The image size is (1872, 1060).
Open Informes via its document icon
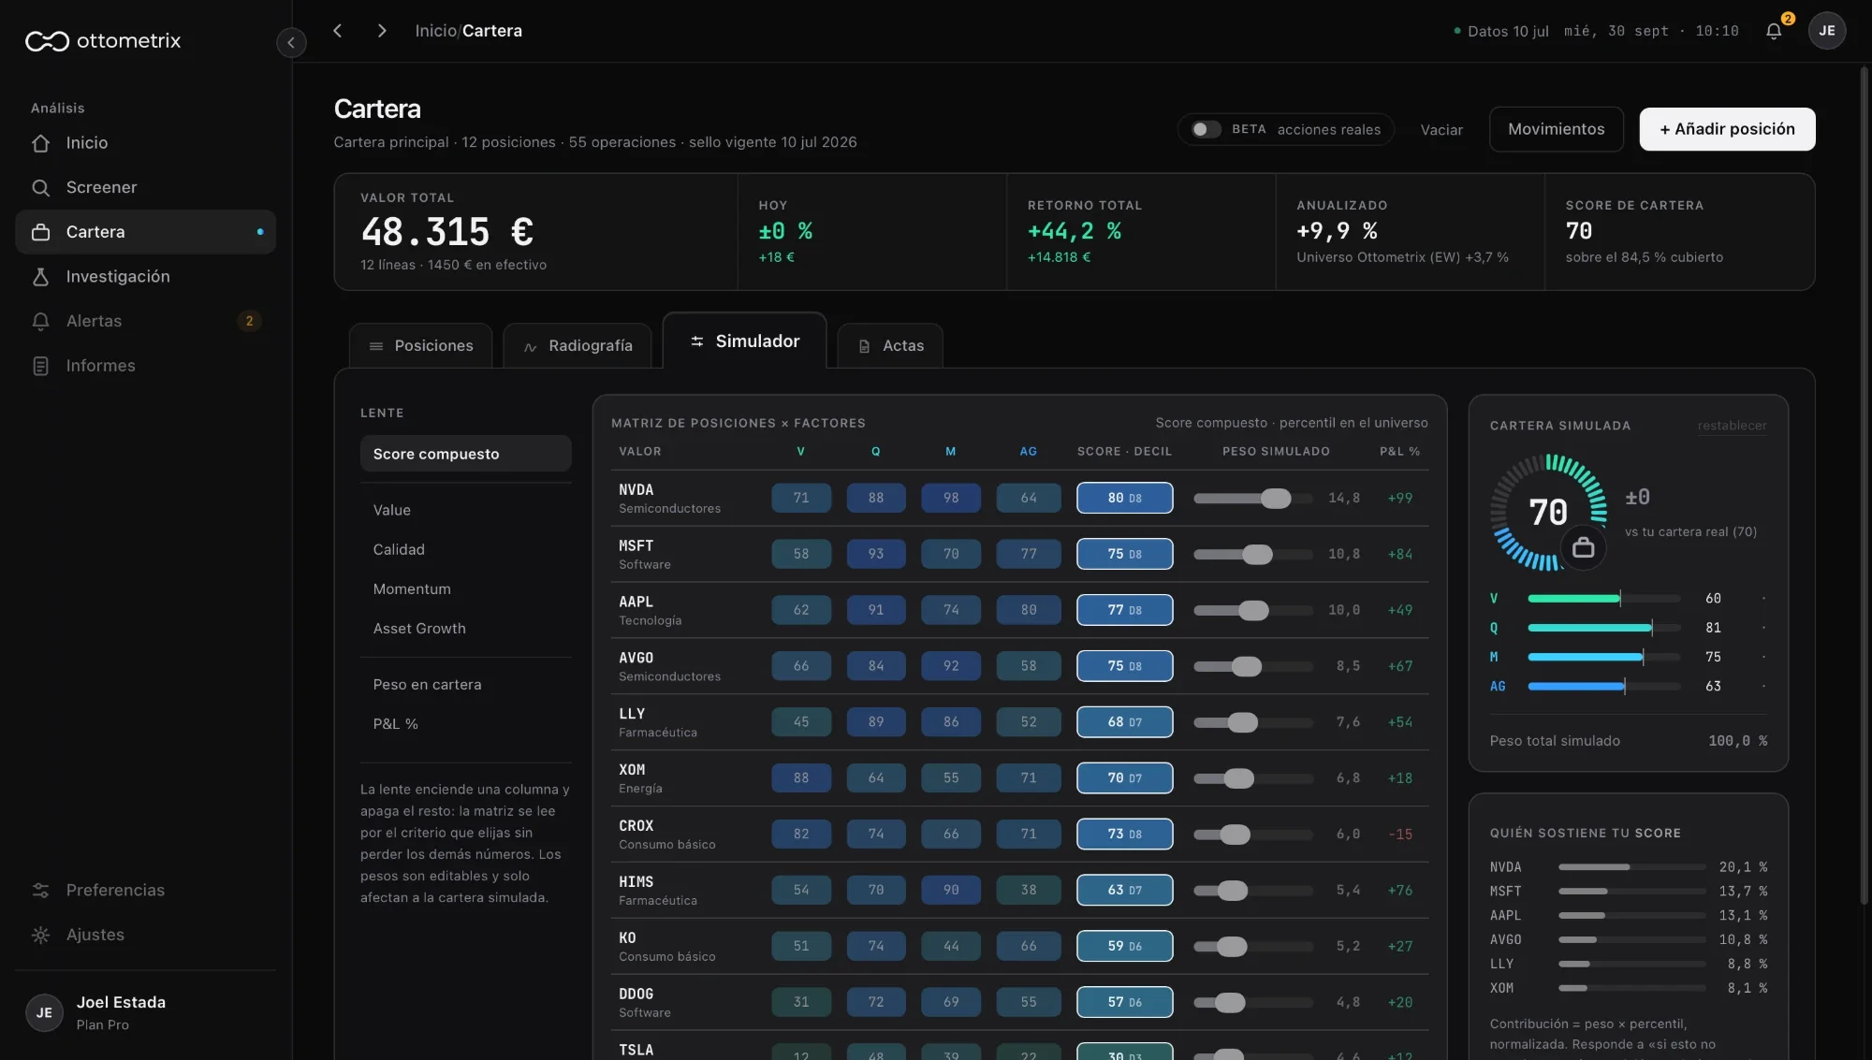pyautogui.click(x=40, y=366)
